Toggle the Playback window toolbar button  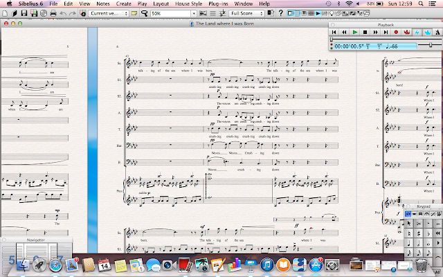318,13
